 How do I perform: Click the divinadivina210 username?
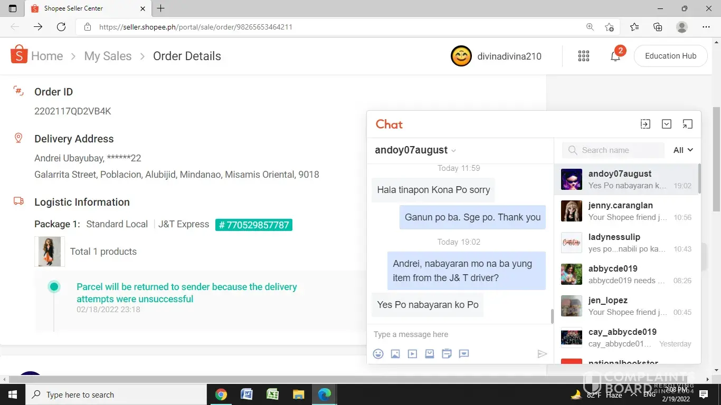[x=509, y=56]
